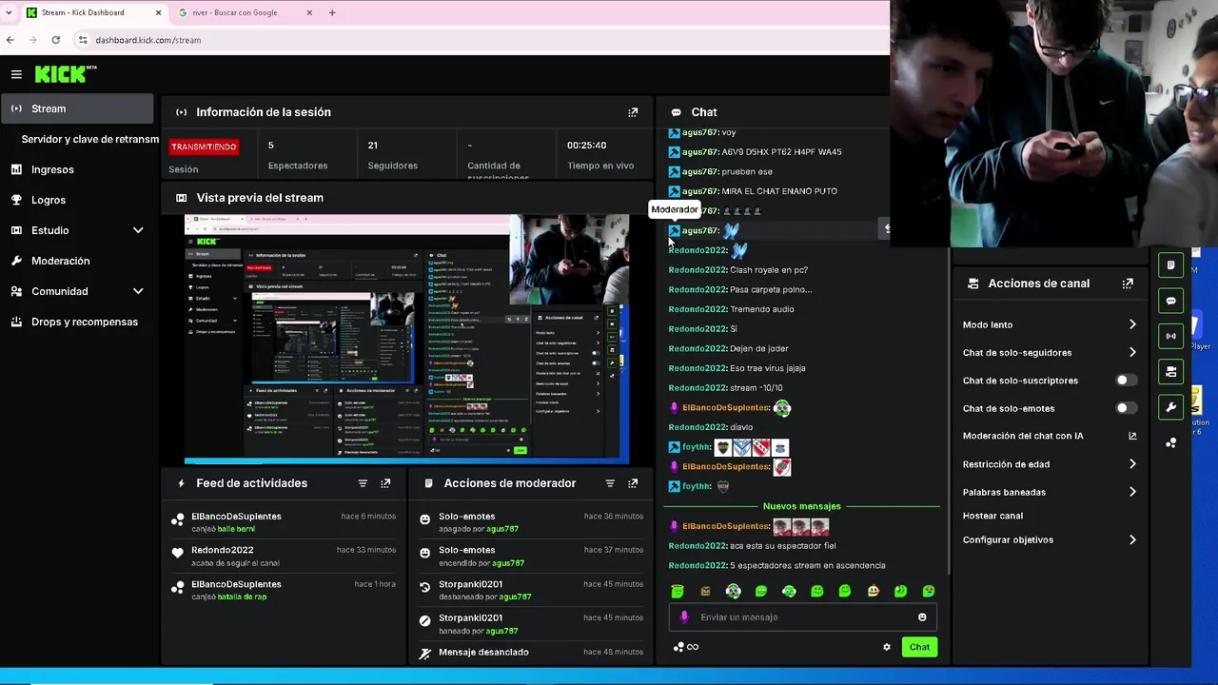Reload the browser page

(x=56, y=40)
